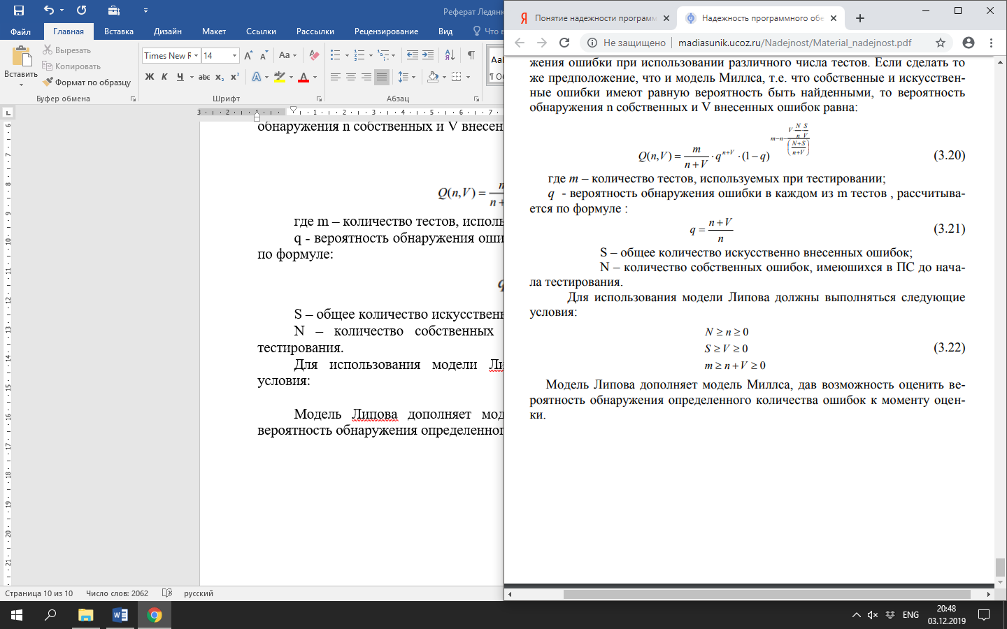Screen dimensions: 1007x629
Task: Align text right
Action: (x=366, y=77)
